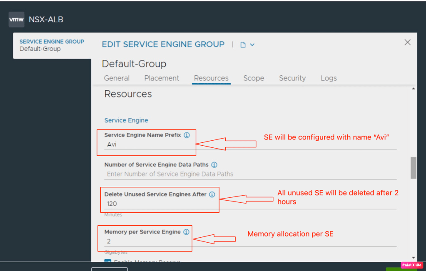Click info icon for Number of Service Engine Data Paths
This screenshot has width=426, height=271.
click(x=214, y=165)
